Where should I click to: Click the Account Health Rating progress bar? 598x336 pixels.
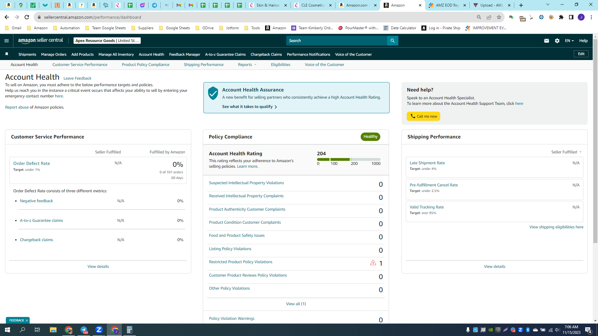click(349, 159)
